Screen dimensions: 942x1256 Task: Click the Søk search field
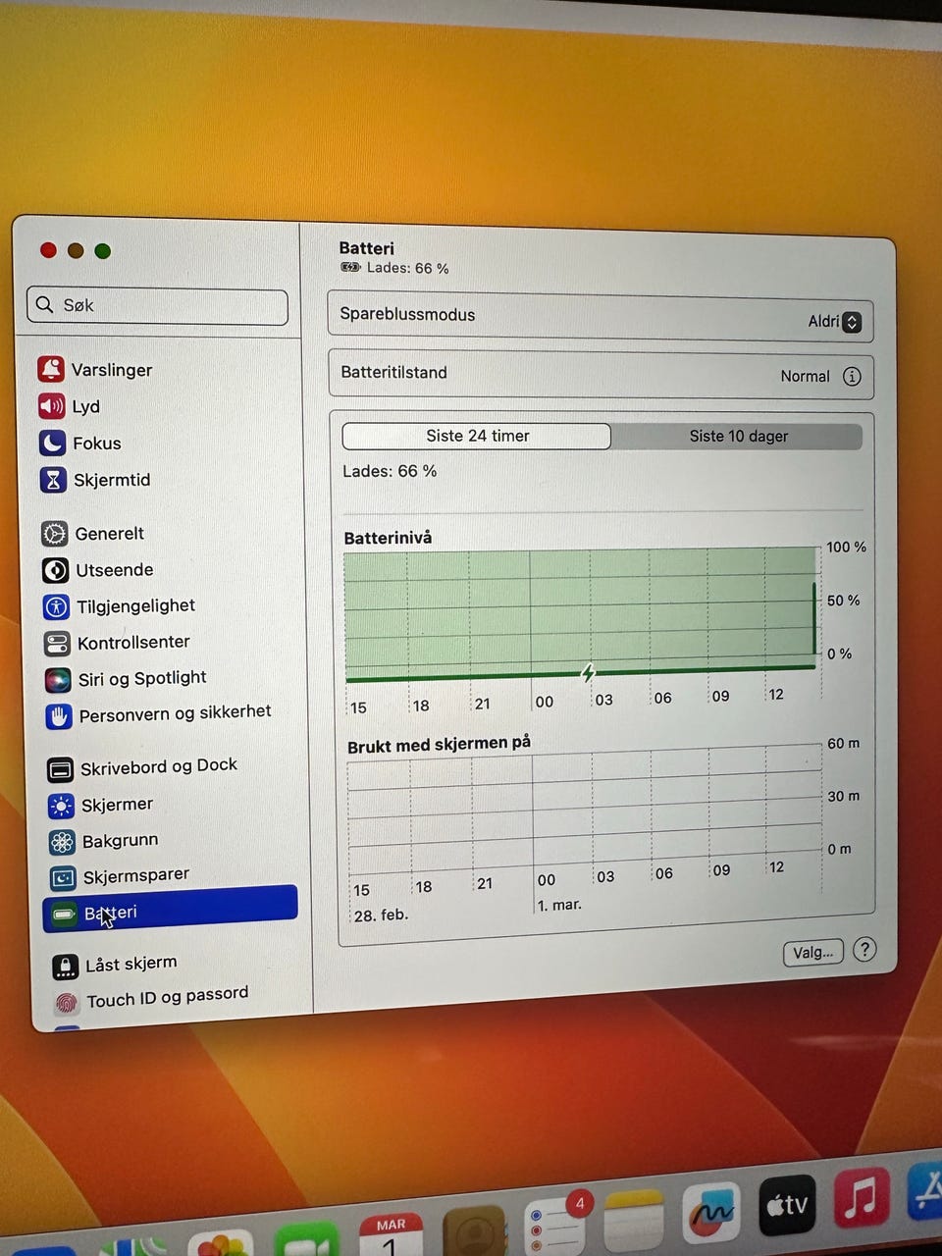pos(158,305)
